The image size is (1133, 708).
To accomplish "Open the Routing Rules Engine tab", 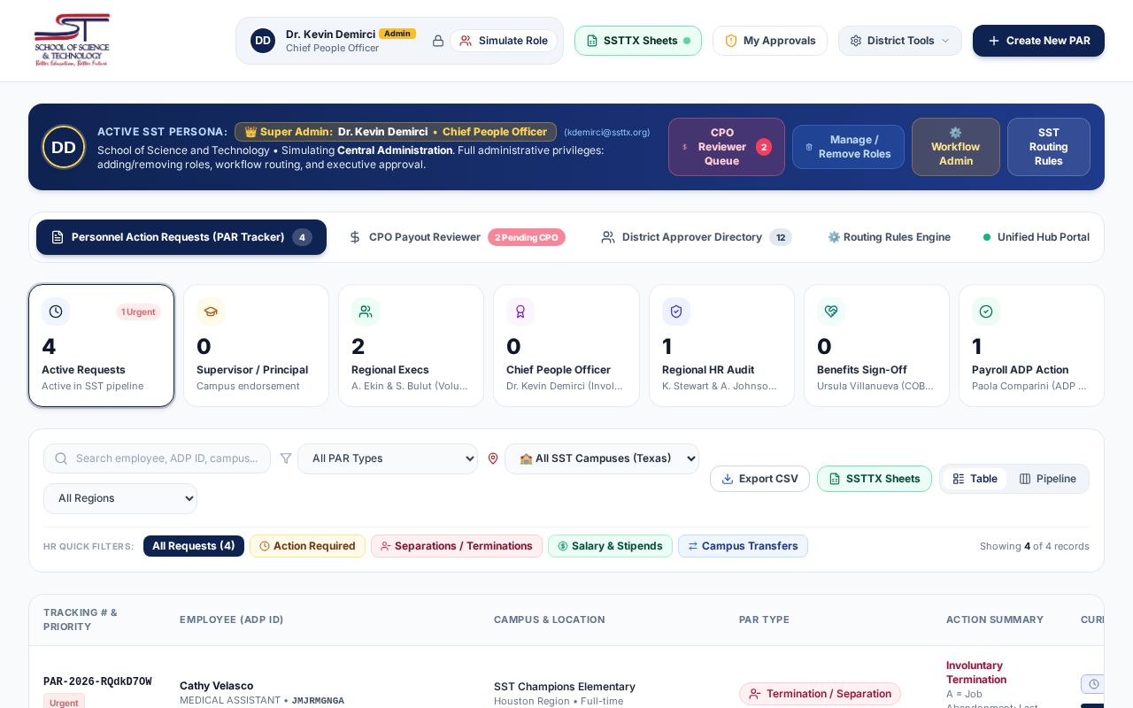I will click(x=889, y=237).
